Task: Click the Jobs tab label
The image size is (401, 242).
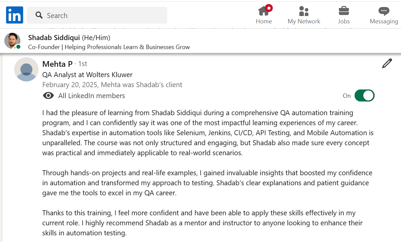Action: click(344, 21)
